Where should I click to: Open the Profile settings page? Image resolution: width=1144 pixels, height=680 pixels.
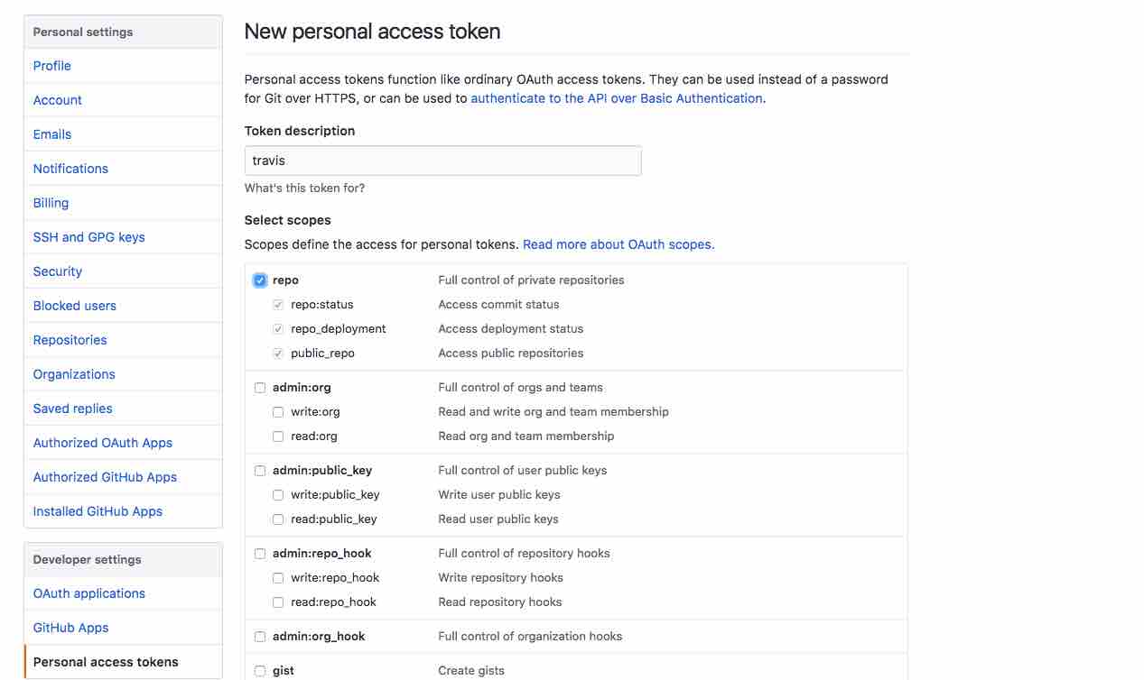tap(51, 65)
